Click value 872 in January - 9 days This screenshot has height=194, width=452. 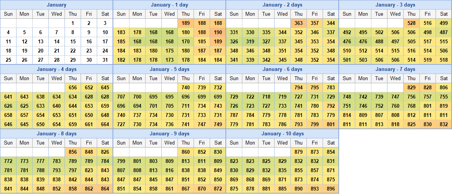point(218,189)
